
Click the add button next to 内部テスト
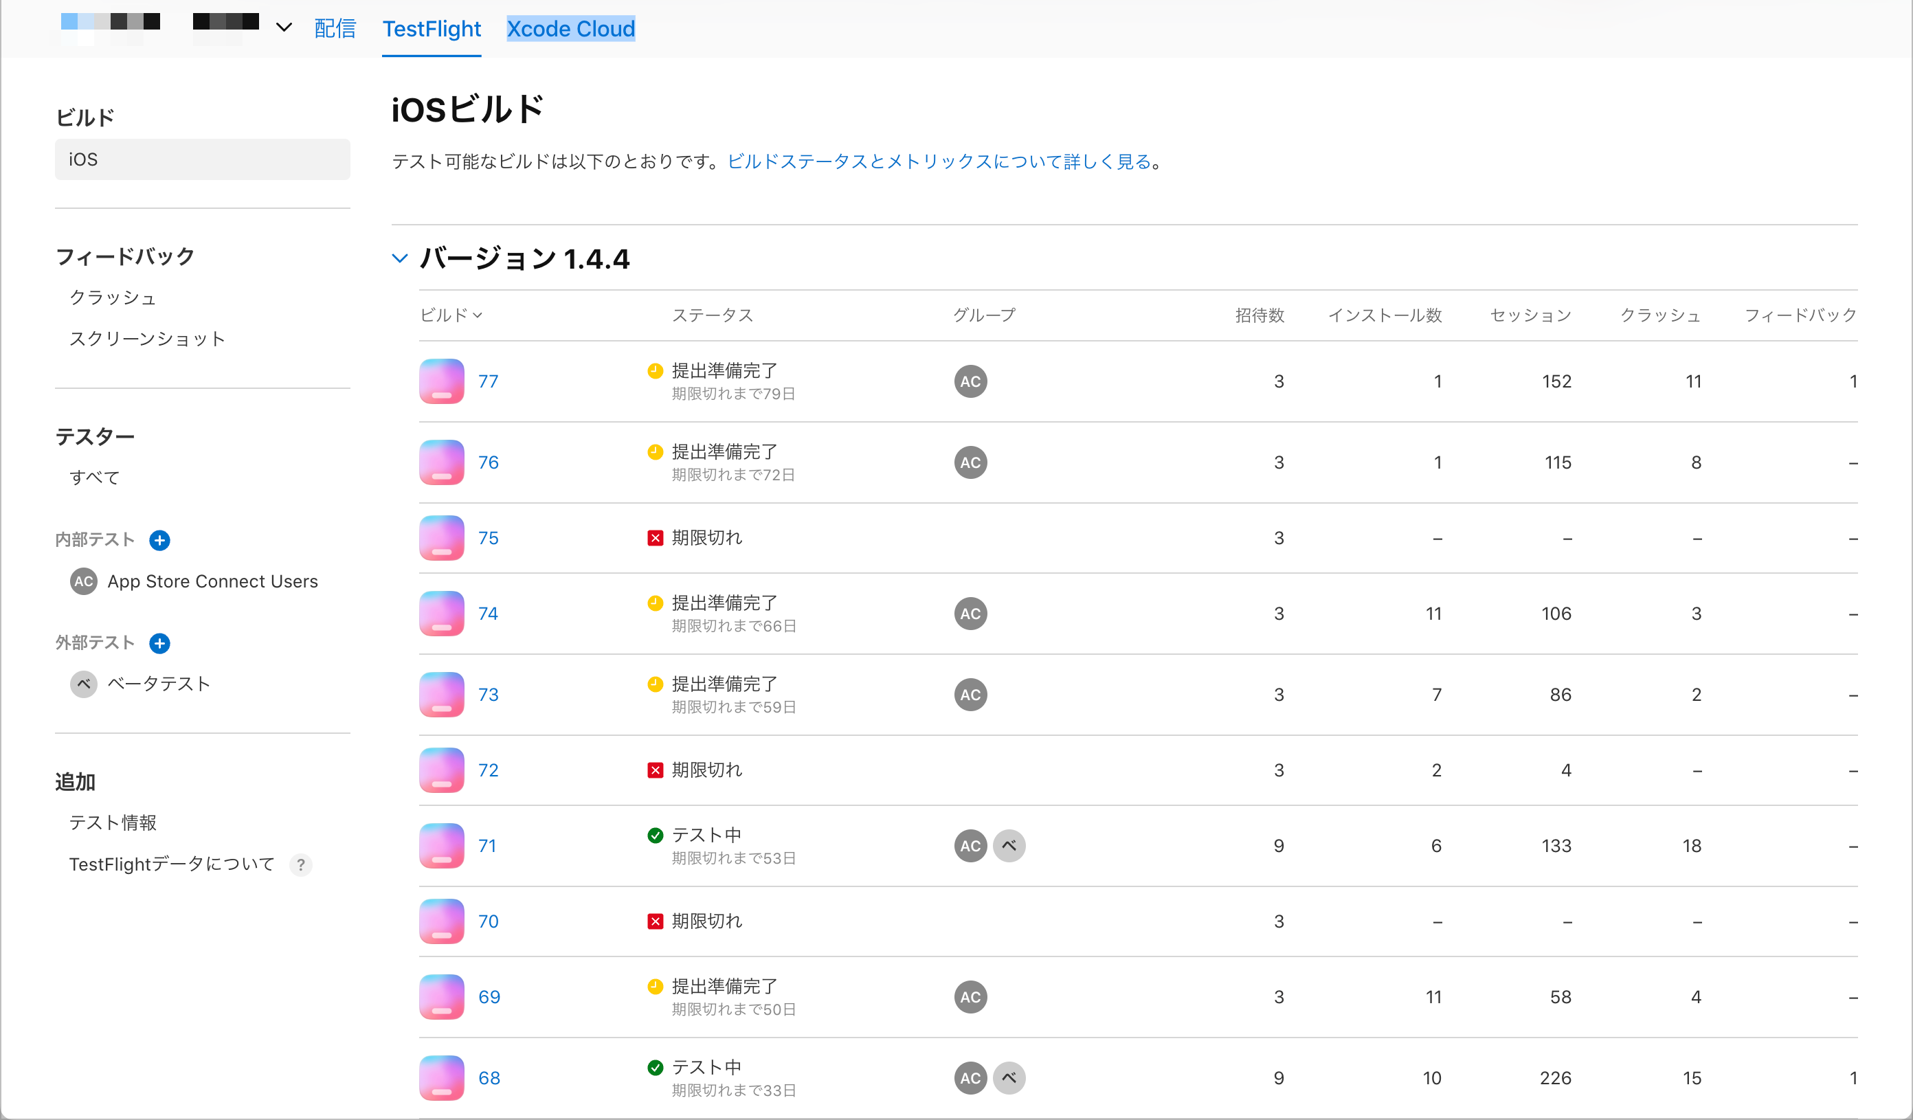click(159, 540)
